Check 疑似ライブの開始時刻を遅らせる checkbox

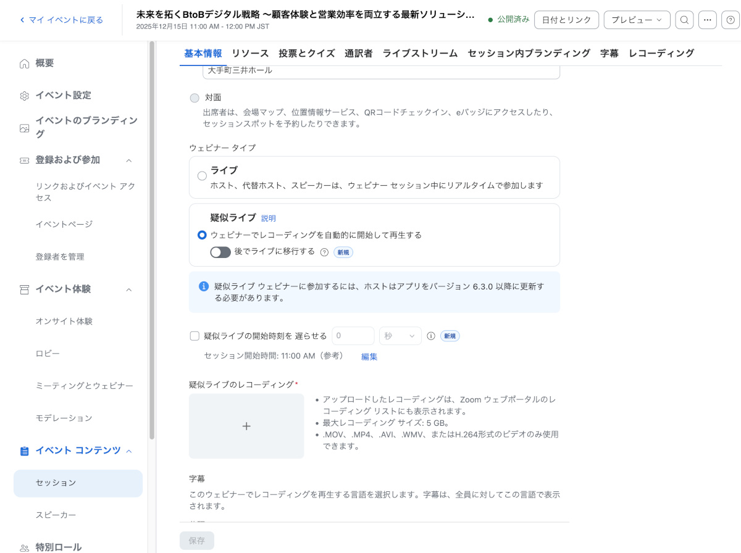[x=195, y=336]
